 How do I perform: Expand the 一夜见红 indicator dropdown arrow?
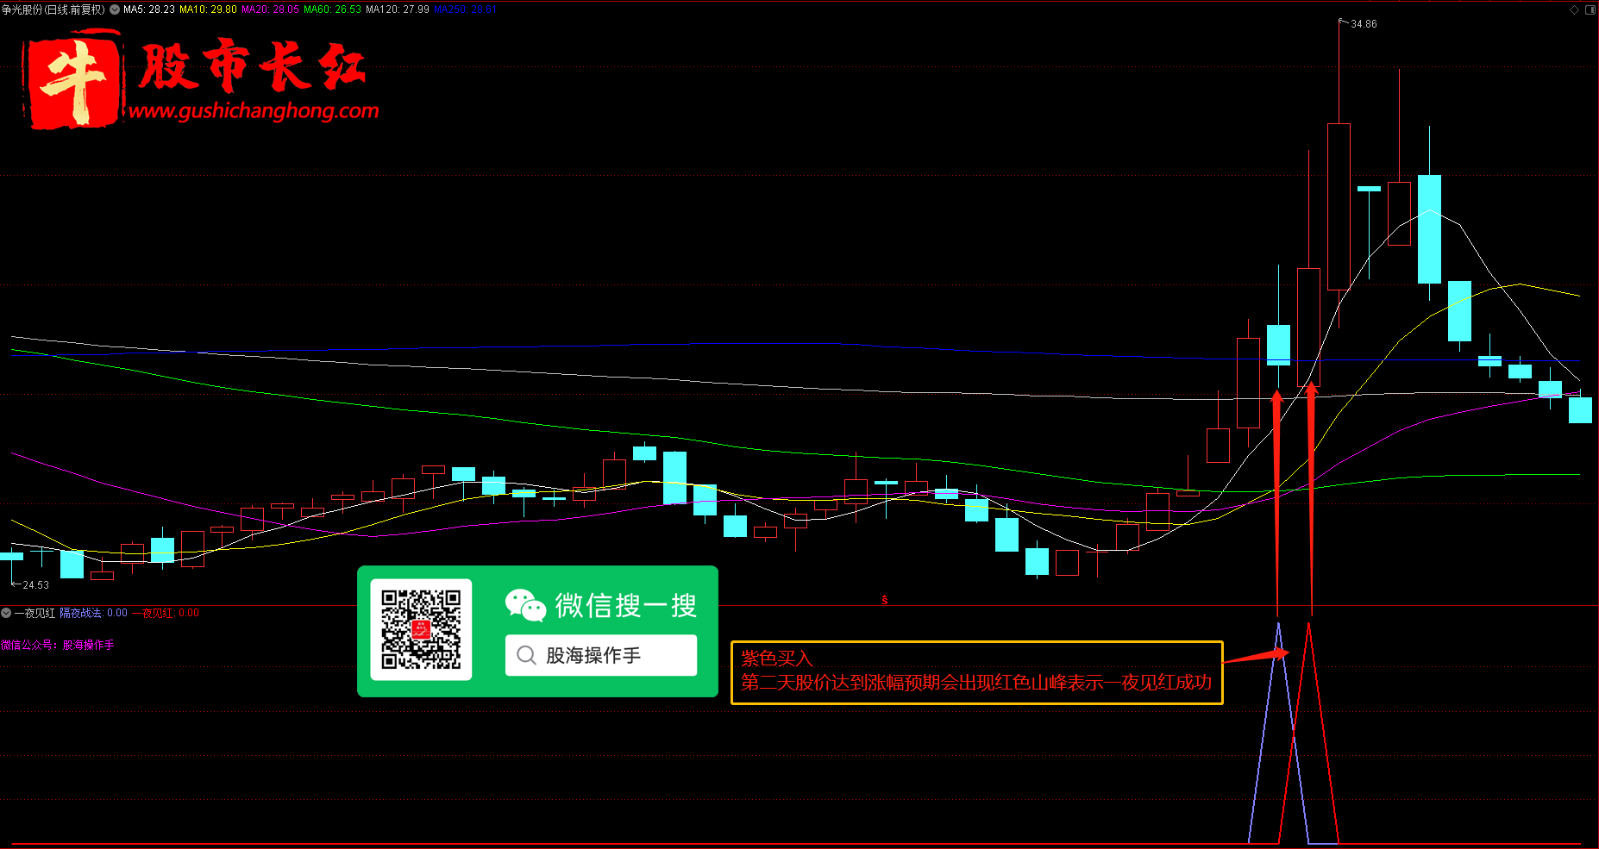tap(6, 613)
